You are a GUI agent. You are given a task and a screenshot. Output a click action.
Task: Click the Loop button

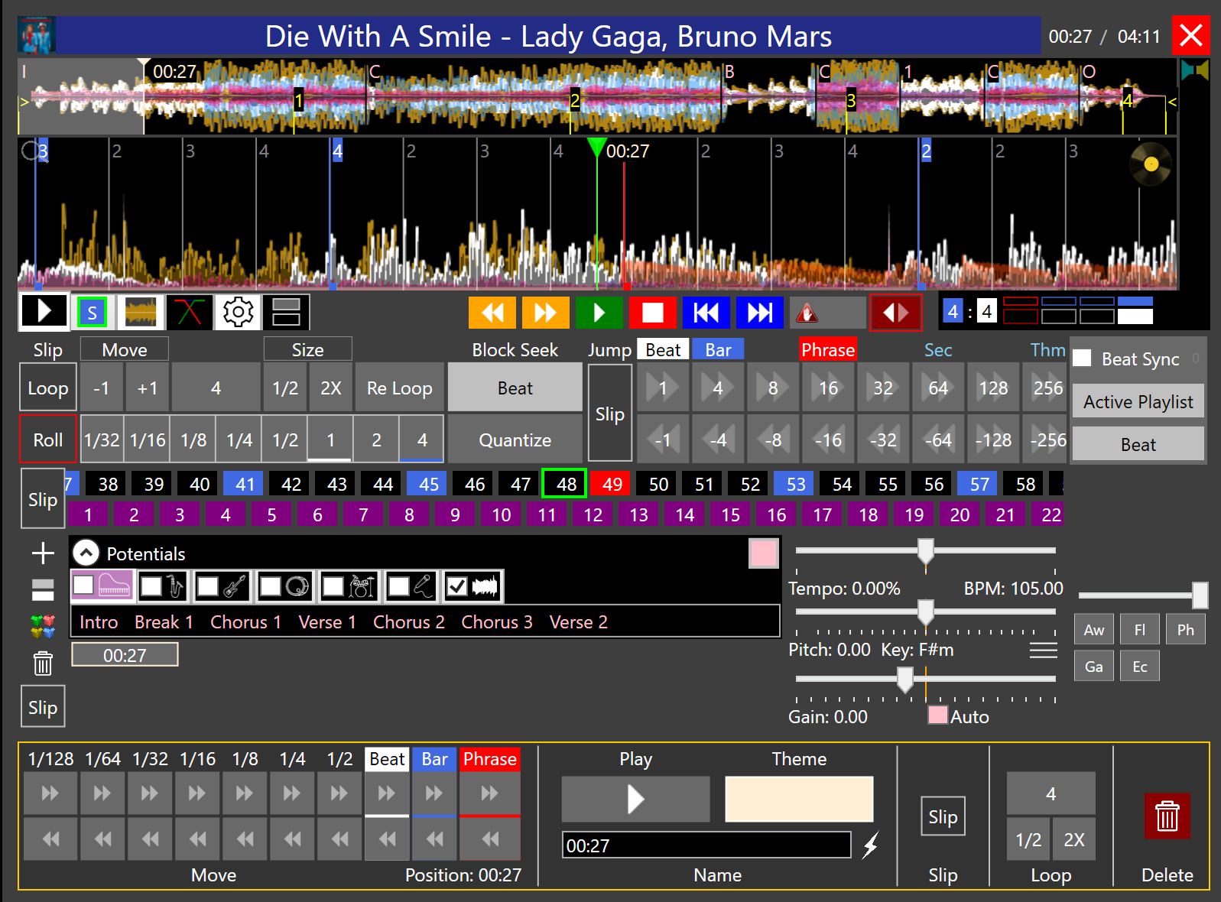pyautogui.click(x=48, y=388)
